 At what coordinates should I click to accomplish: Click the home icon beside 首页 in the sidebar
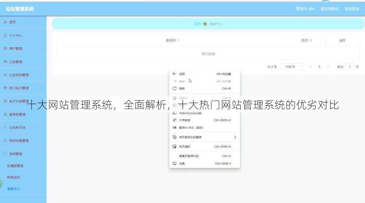(5, 22)
